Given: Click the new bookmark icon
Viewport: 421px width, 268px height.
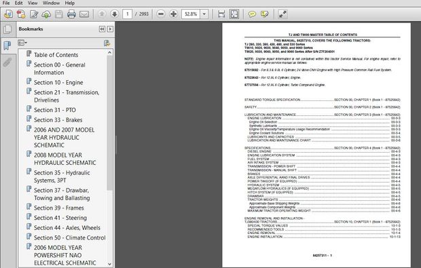Looking at the screenshot, I should click(x=107, y=43).
